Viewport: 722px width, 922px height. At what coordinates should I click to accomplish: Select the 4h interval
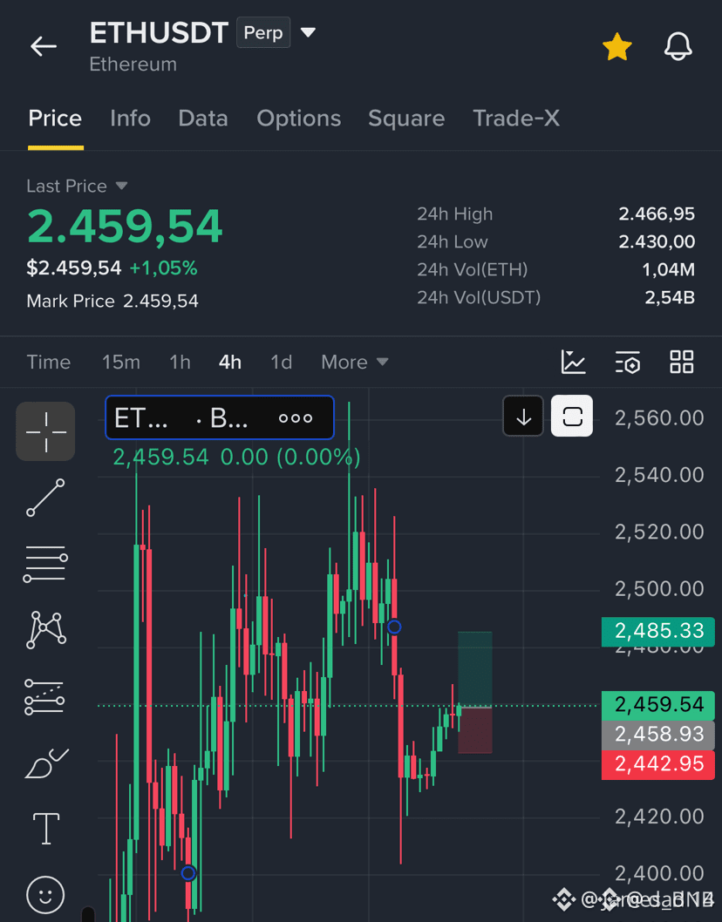coord(230,363)
